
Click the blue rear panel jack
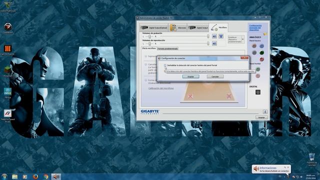click(x=261, y=46)
